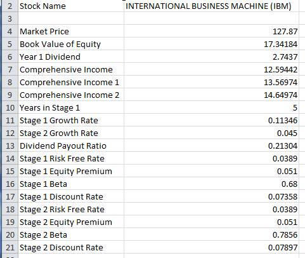
Task: Select the Stage 2 Beta value 0.7856
Action: click(211, 234)
